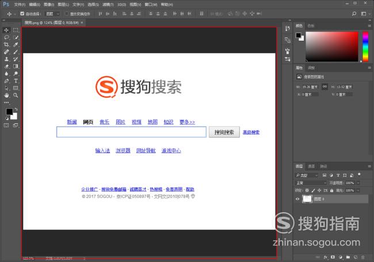Open the Color panel menu
Screen dimensions: 374x262
[x=369, y=26]
